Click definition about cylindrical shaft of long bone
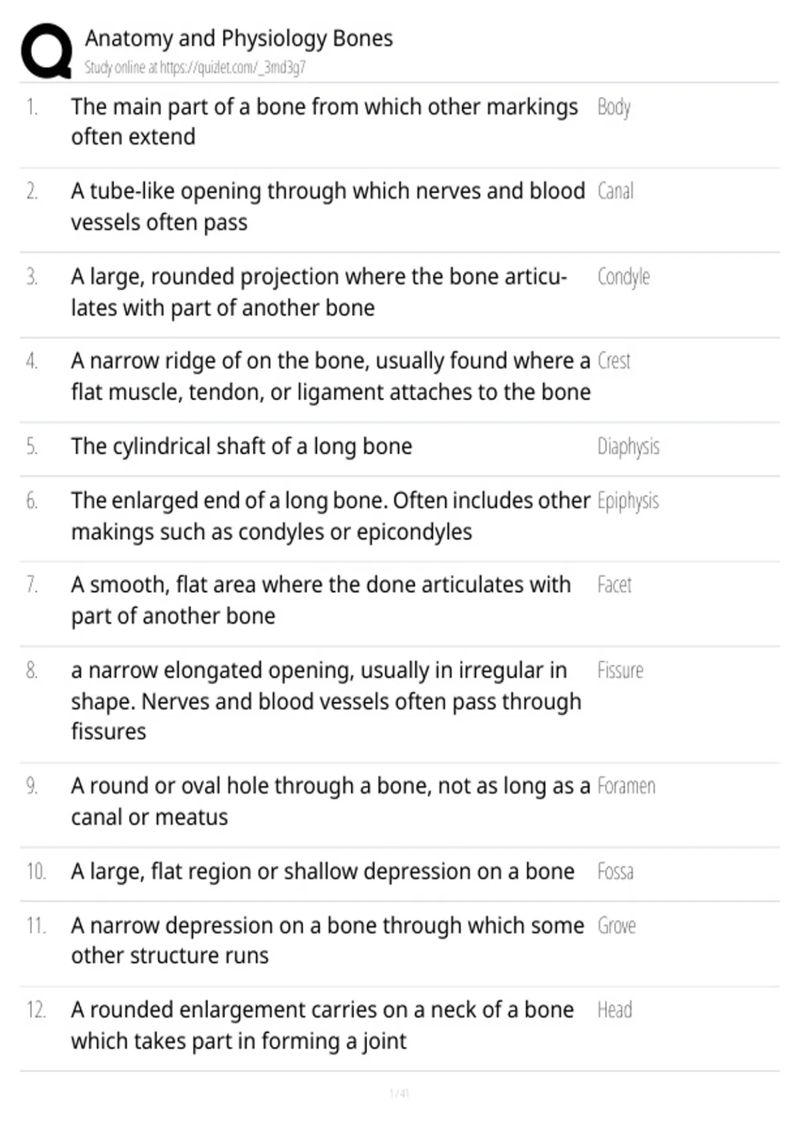The image size is (798, 1130). tap(241, 447)
